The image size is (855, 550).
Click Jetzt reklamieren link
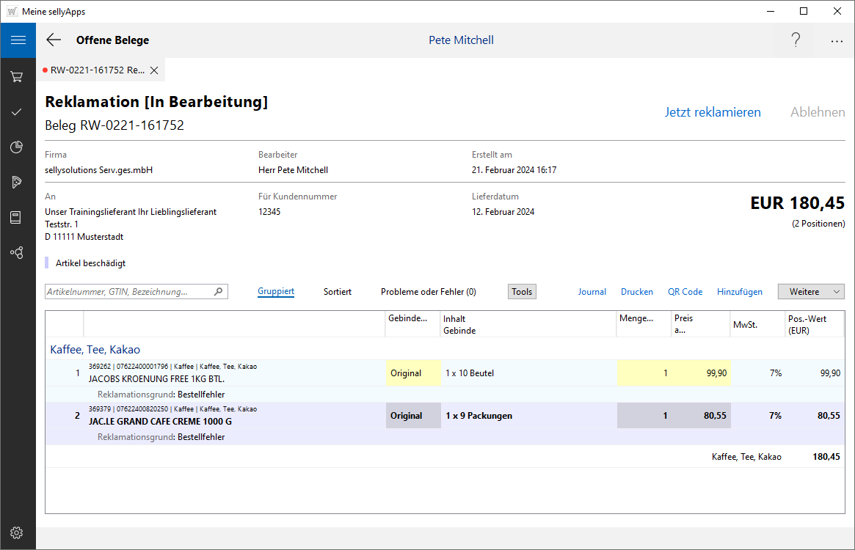(x=713, y=112)
